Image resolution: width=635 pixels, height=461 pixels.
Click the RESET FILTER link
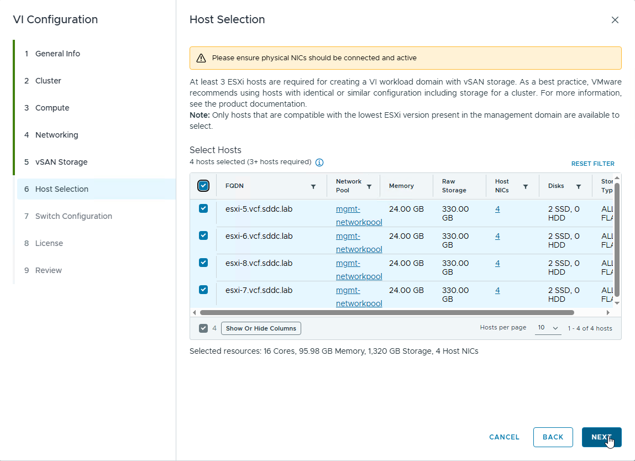click(593, 164)
